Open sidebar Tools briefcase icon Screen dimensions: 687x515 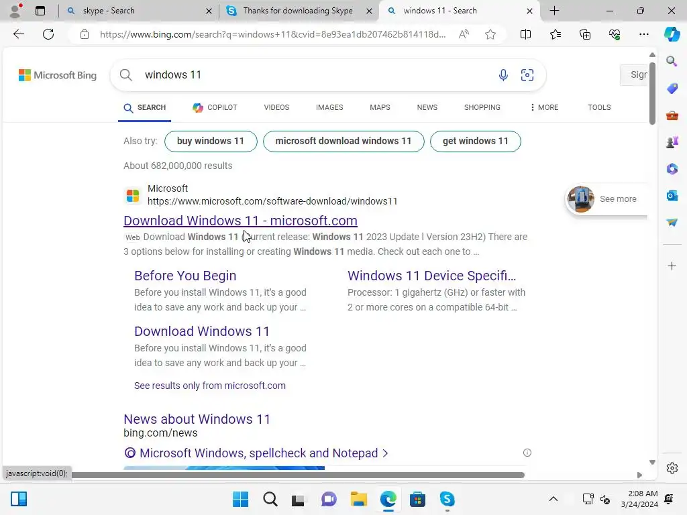click(672, 115)
